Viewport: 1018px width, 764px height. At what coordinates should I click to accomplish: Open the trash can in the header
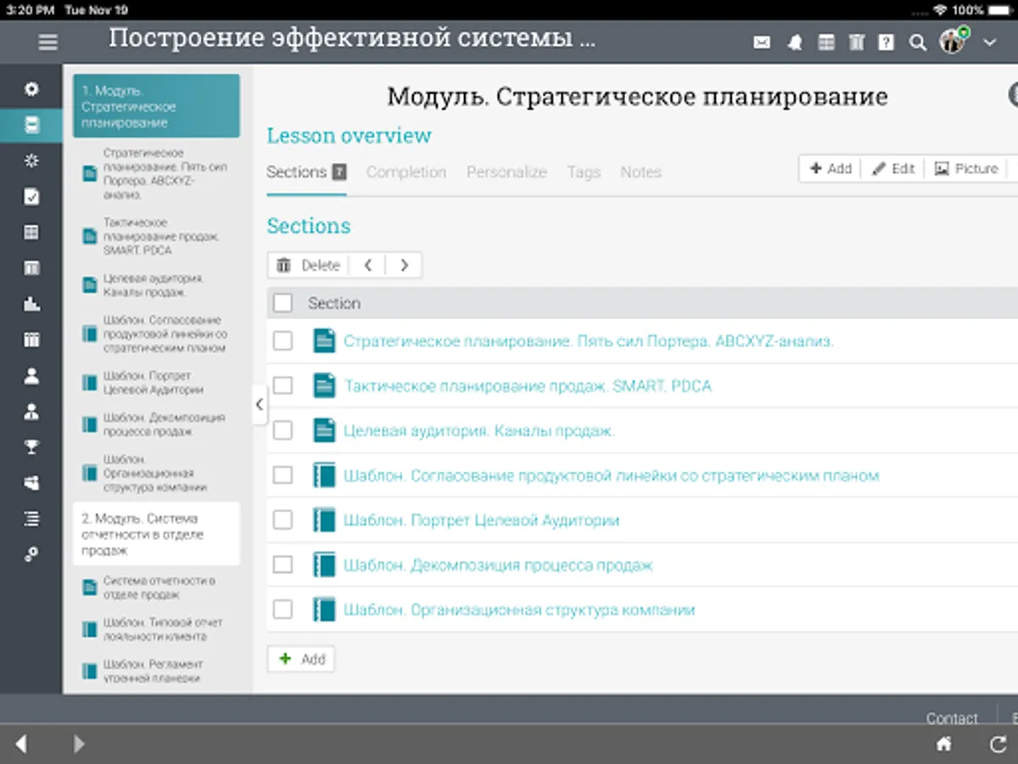(857, 42)
